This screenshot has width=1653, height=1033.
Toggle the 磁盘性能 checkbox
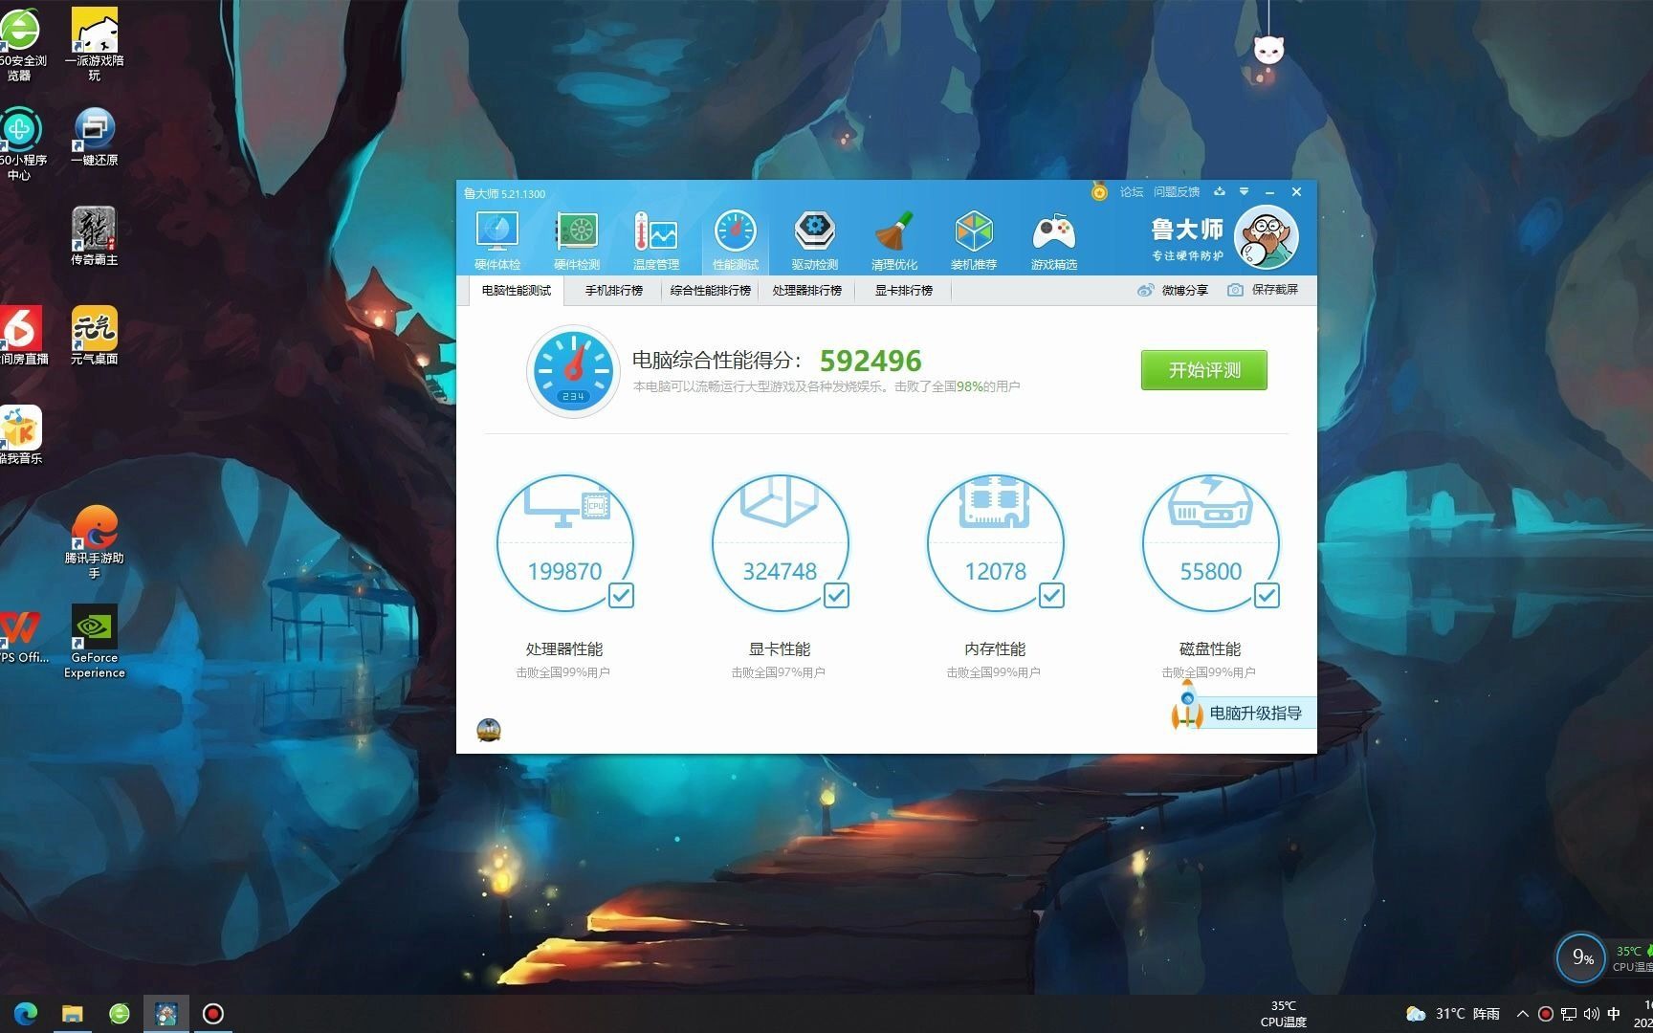click(x=1267, y=596)
